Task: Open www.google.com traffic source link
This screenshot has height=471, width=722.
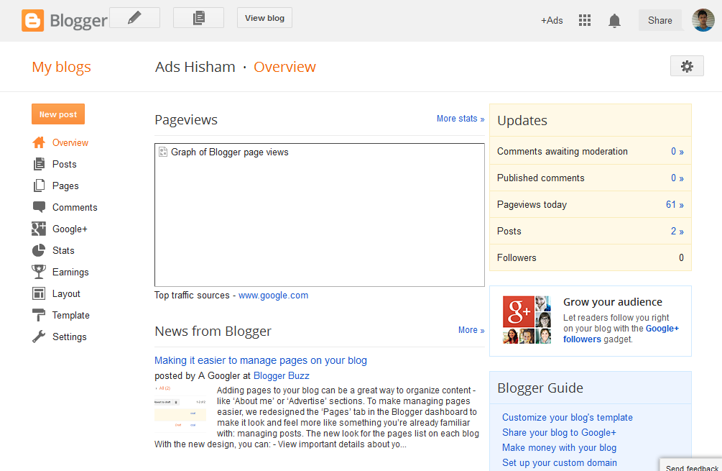Action: click(x=273, y=295)
